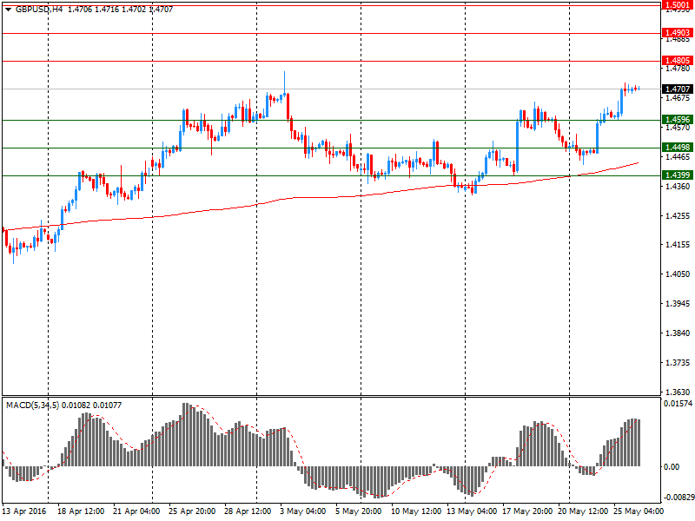Click the 1.4903 resistance price label

[677, 33]
